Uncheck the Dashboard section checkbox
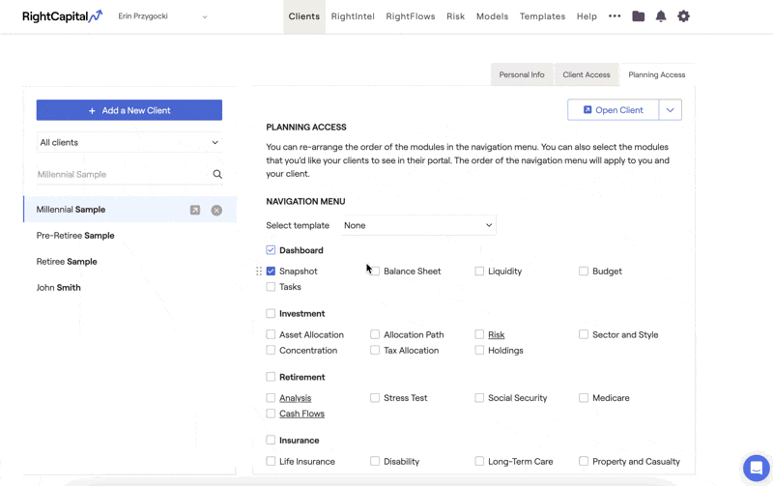Screen dimensions: 773x486 tap(271, 250)
